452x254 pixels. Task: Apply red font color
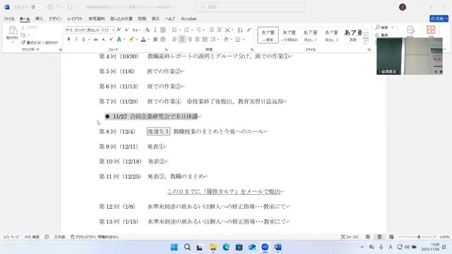[143, 40]
